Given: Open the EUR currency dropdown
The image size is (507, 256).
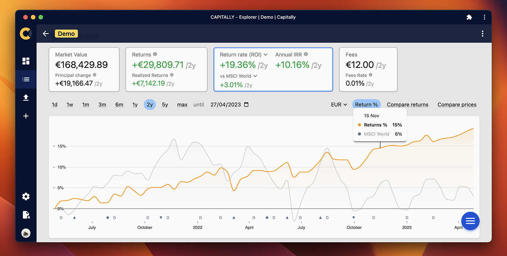Looking at the screenshot, I should click(339, 104).
